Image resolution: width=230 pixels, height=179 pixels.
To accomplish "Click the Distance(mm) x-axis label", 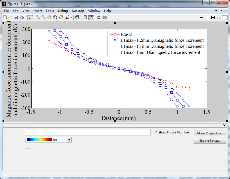I will click(x=119, y=118).
